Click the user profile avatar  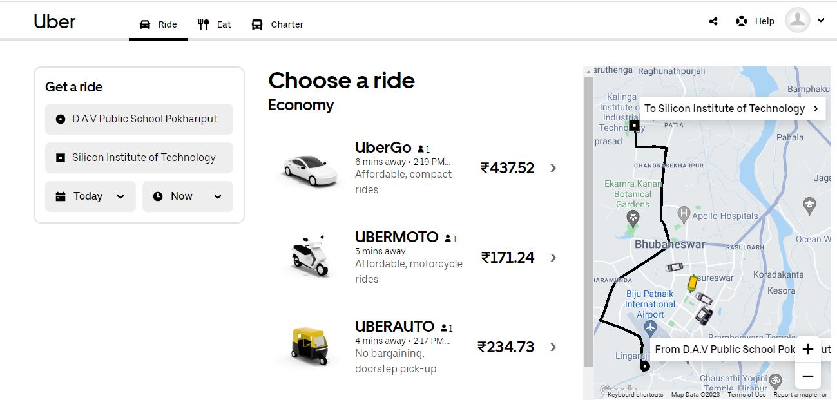click(797, 20)
